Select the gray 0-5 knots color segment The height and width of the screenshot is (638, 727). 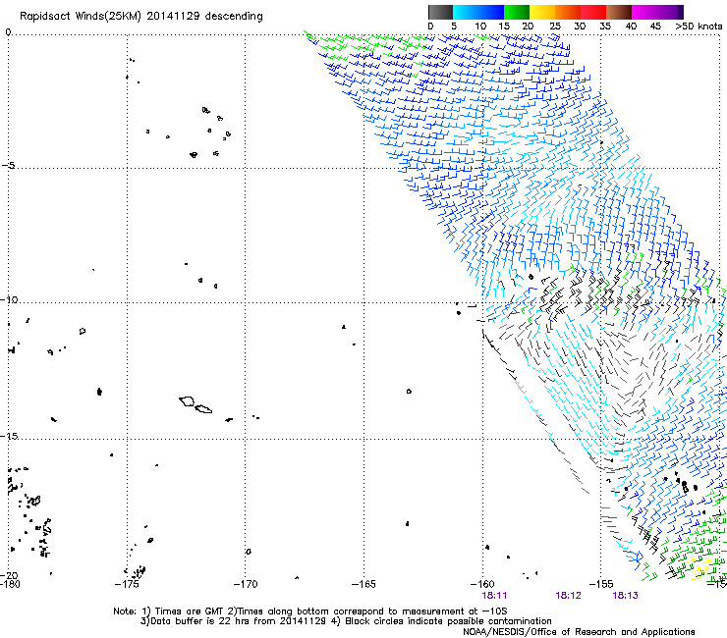(x=440, y=12)
